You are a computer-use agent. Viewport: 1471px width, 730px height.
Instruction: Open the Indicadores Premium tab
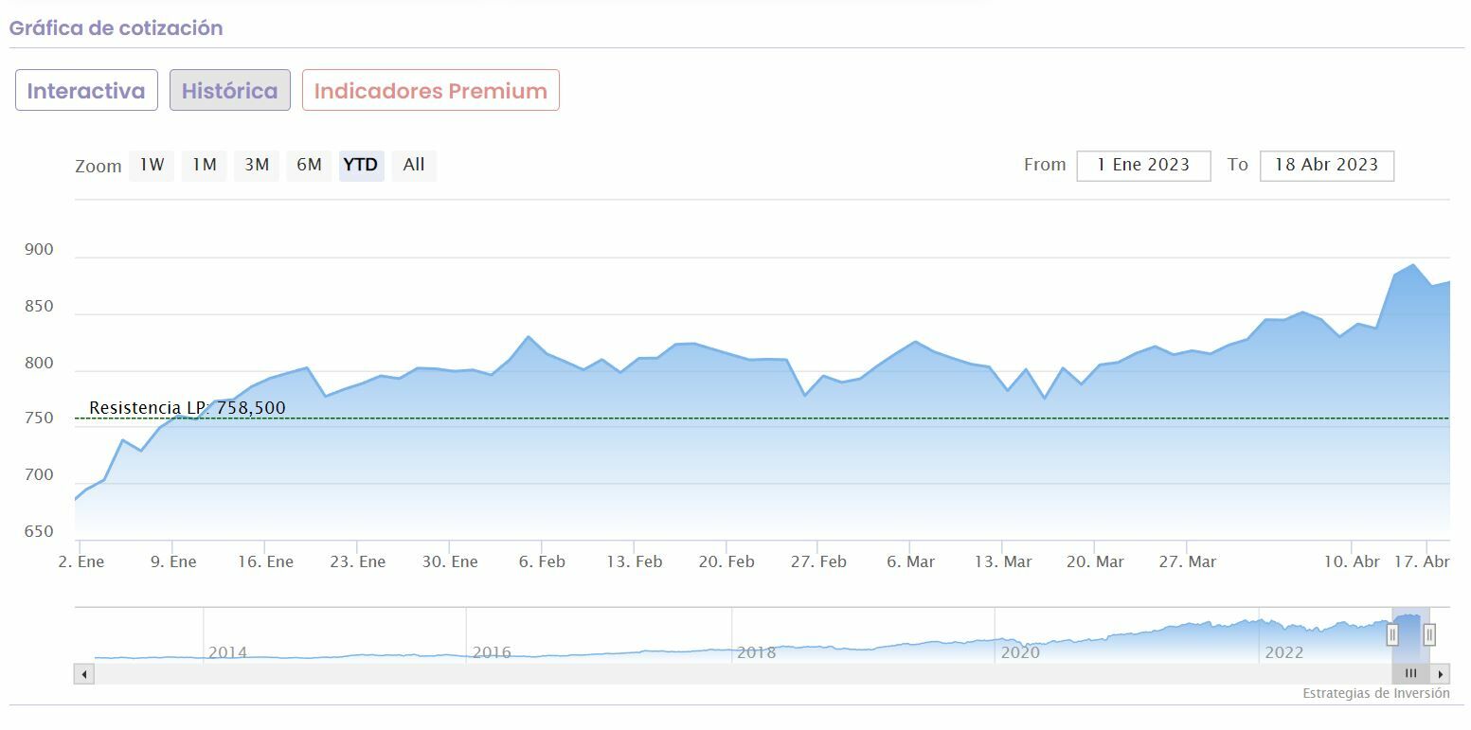(x=431, y=91)
